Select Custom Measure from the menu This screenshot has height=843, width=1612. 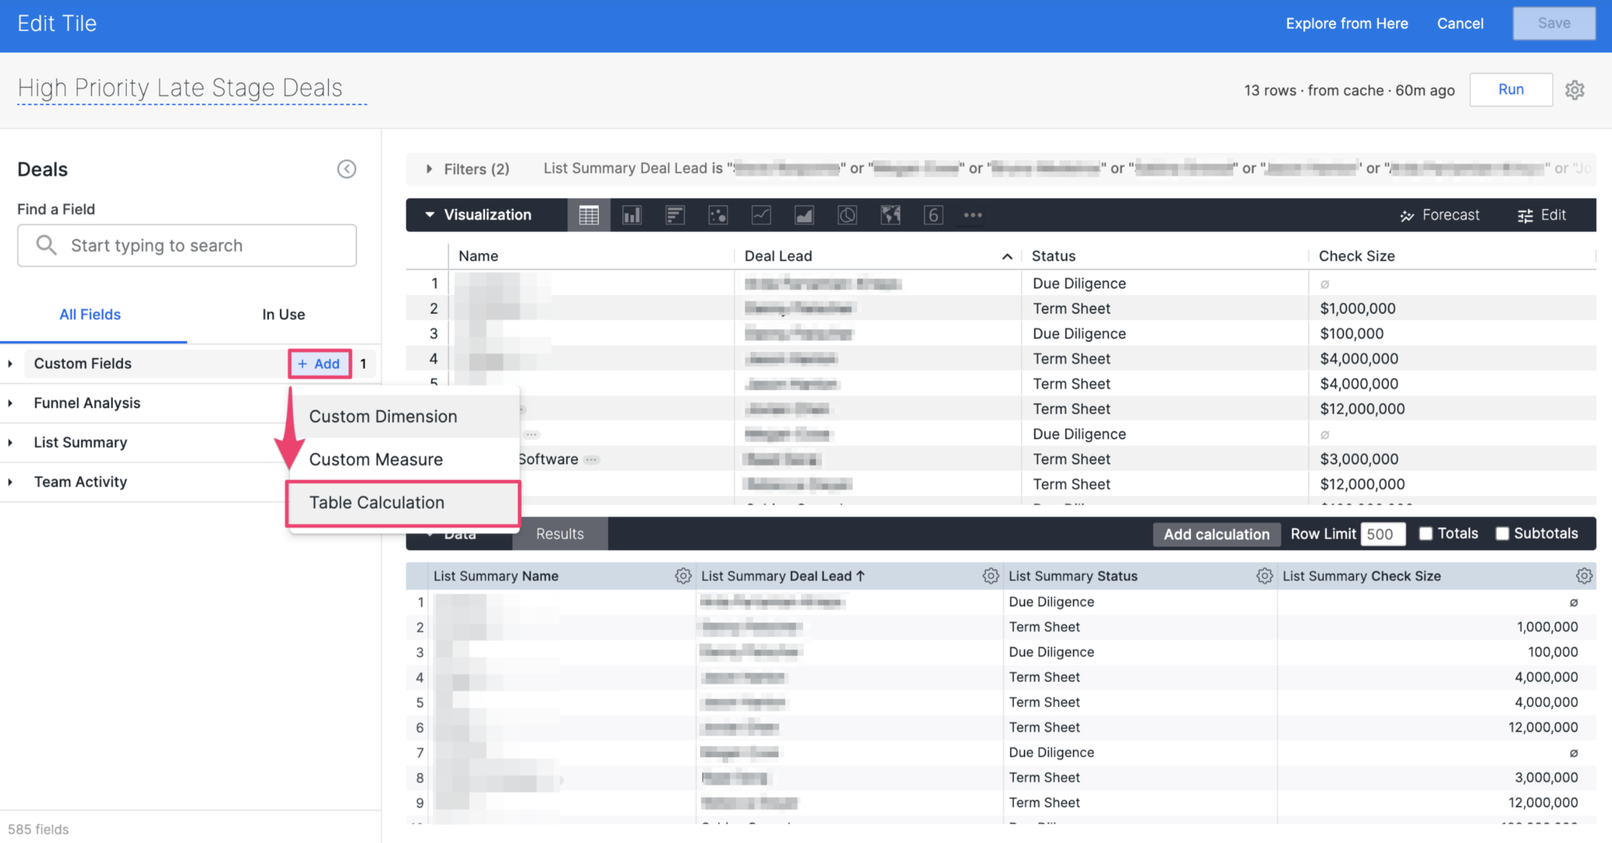pos(375,459)
